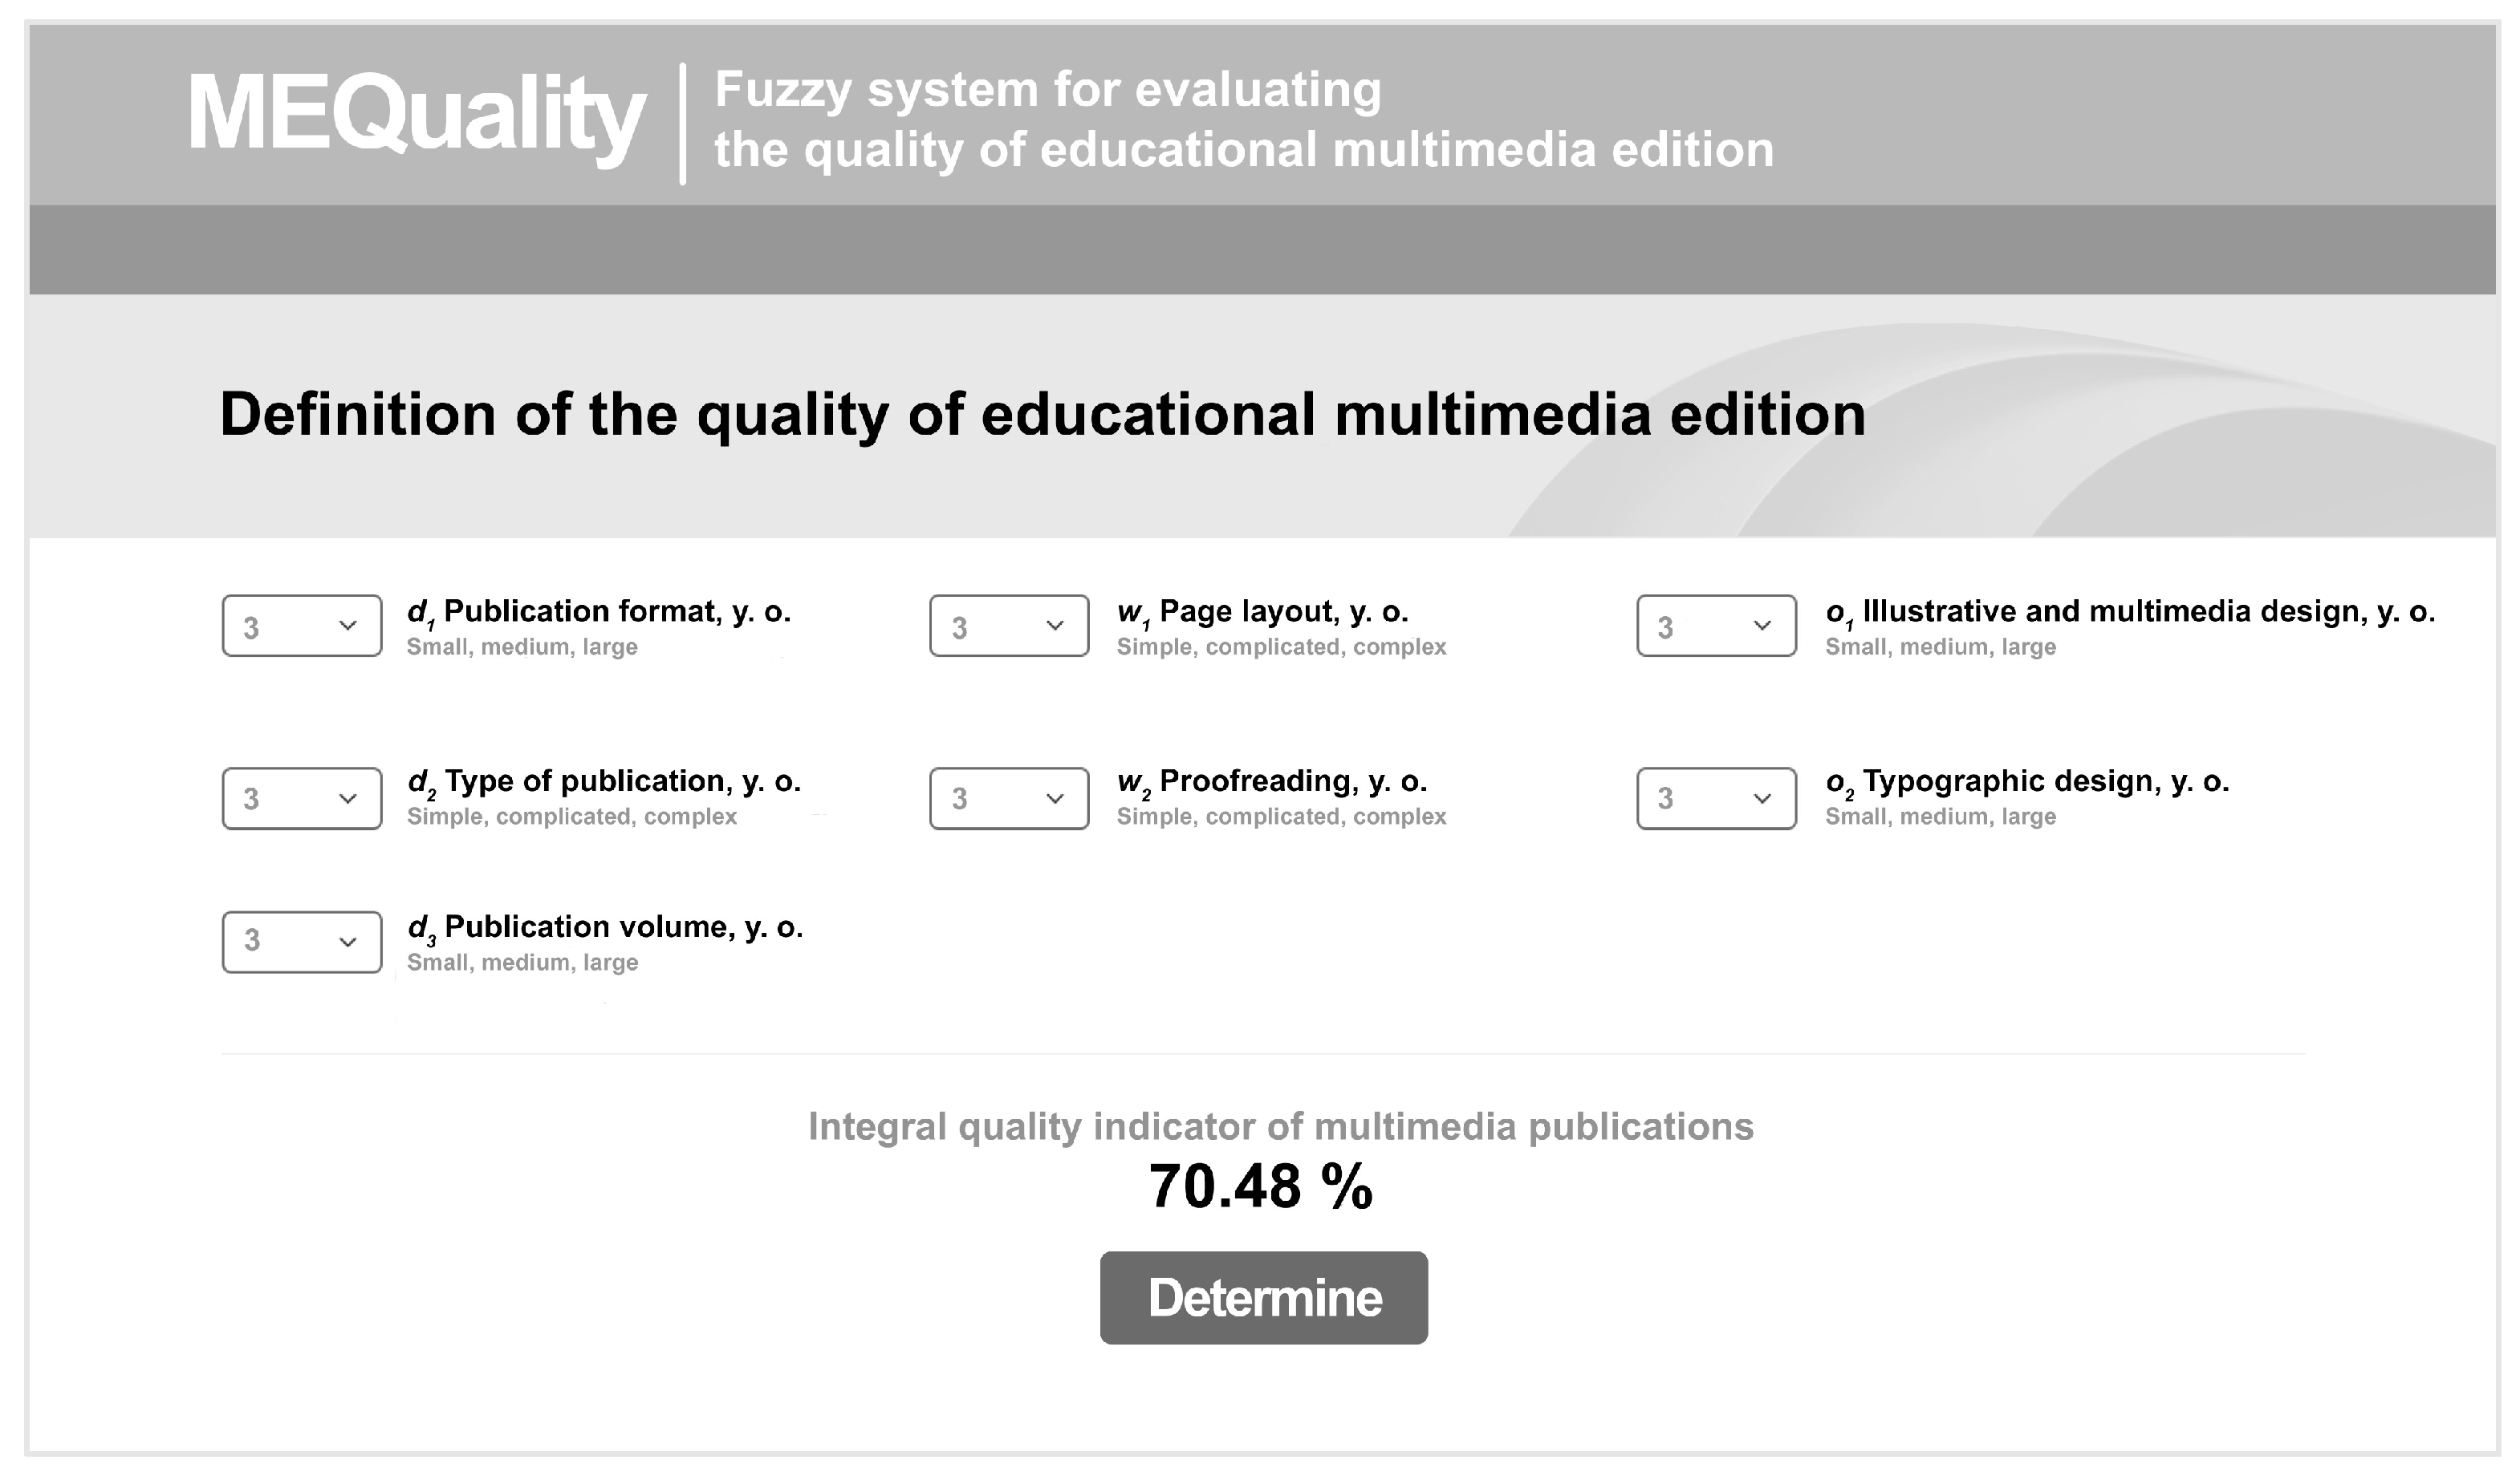The image size is (2520, 1476).
Task: Open the d3 Publication volume dropdown
Action: pos(300,943)
